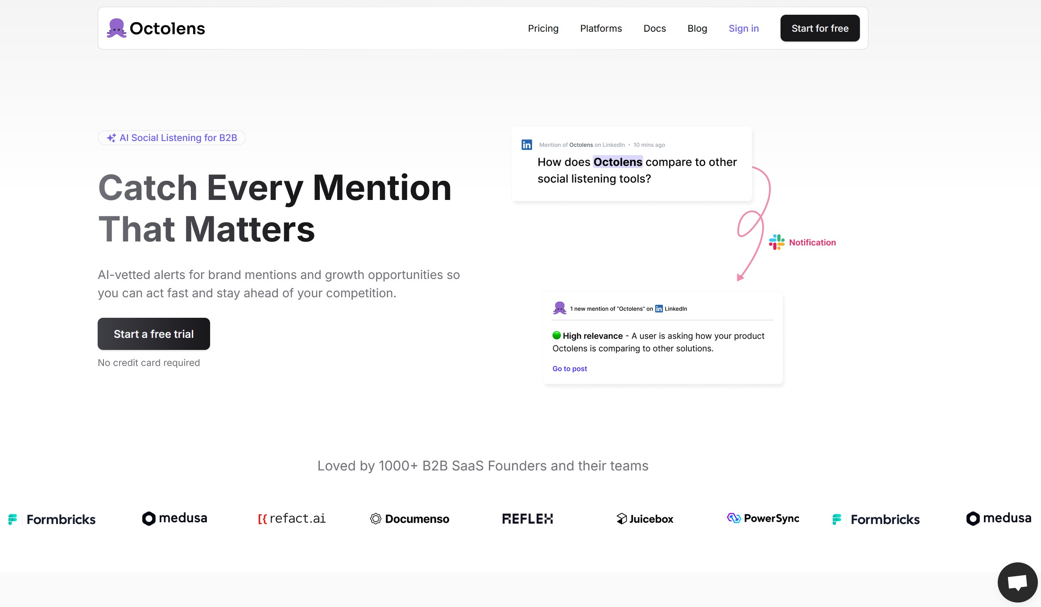Click the Start for free button
This screenshot has width=1041, height=607.
click(819, 28)
